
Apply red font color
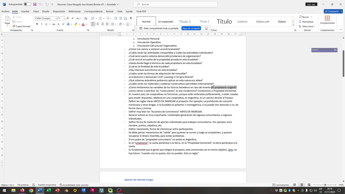coord(83,24)
